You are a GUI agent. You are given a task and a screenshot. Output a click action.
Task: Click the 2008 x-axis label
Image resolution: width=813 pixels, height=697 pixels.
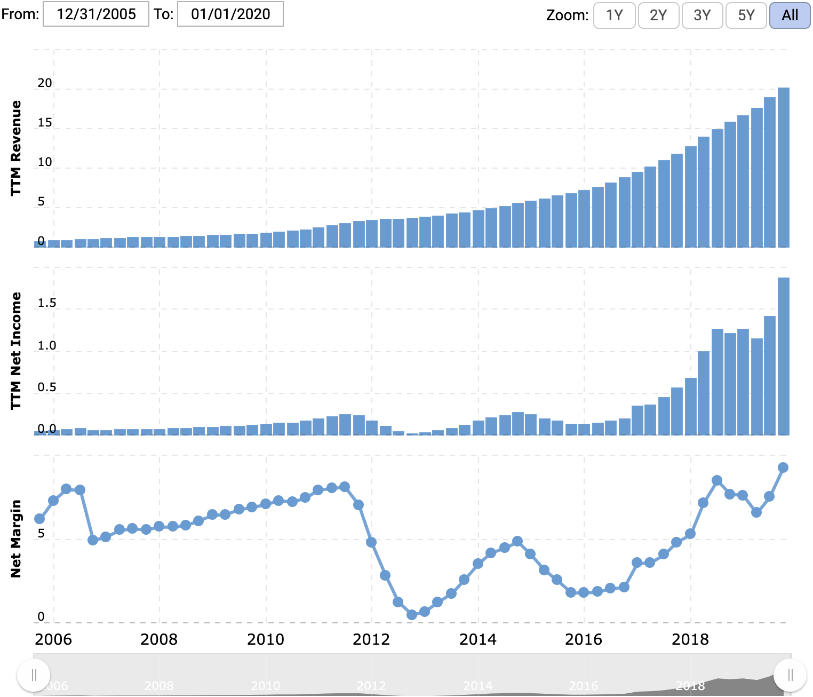coord(159,639)
